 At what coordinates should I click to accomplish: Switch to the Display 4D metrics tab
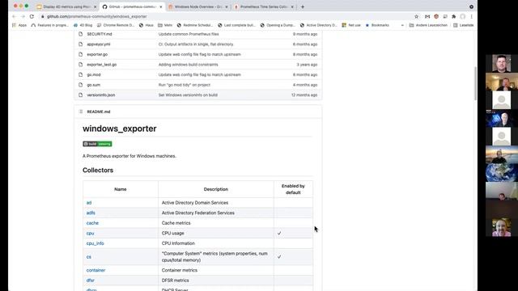click(66, 6)
